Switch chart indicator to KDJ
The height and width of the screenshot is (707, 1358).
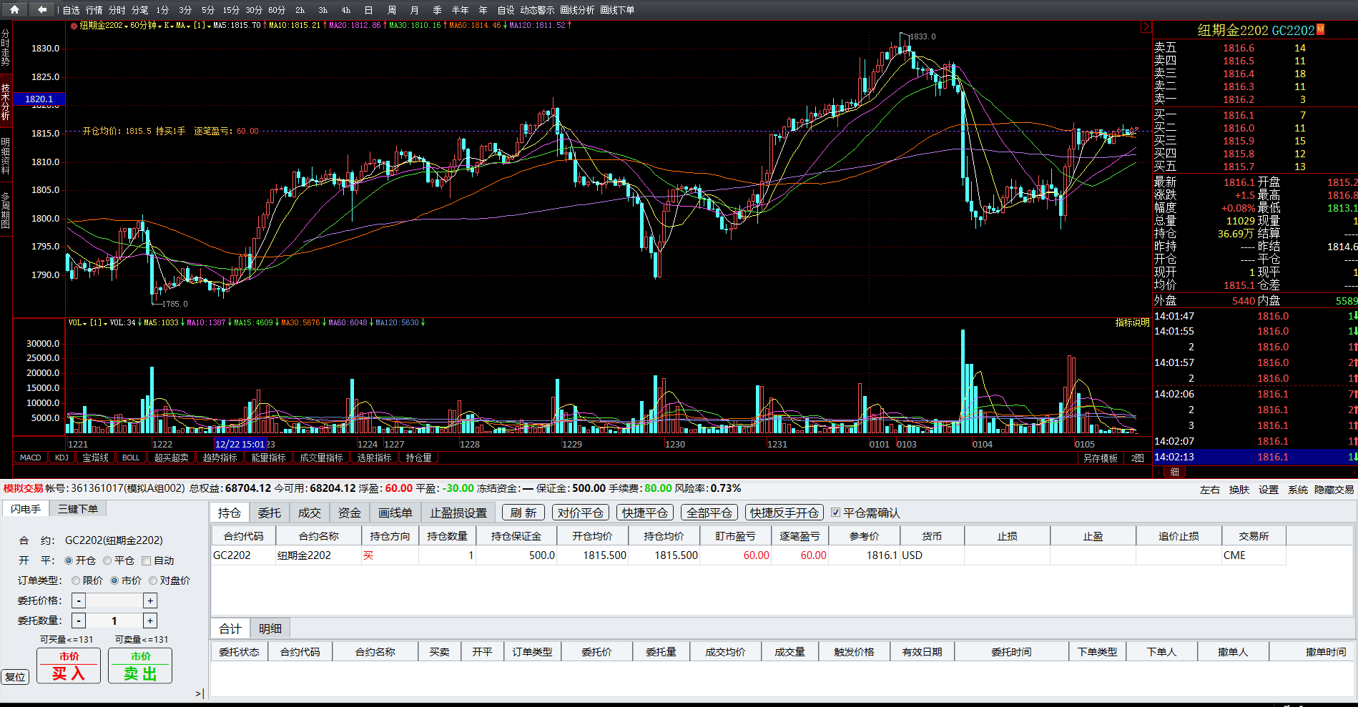pos(61,458)
